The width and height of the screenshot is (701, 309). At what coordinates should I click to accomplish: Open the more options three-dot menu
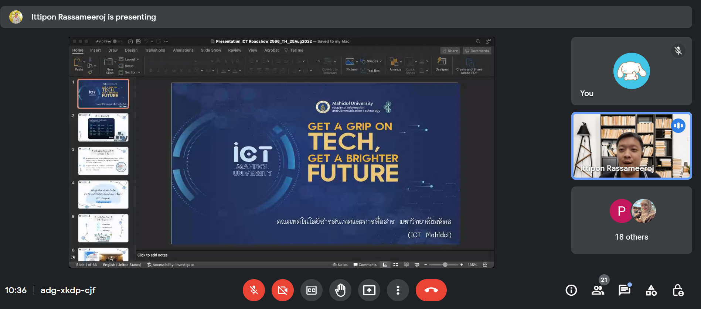point(398,290)
